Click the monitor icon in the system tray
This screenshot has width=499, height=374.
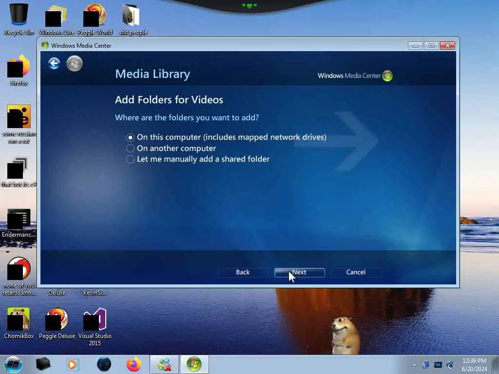pyautogui.click(x=438, y=365)
